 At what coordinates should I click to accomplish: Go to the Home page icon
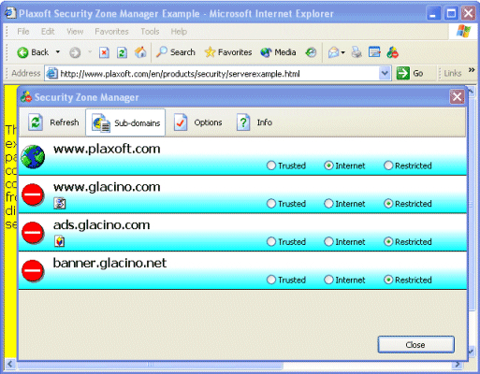click(140, 52)
